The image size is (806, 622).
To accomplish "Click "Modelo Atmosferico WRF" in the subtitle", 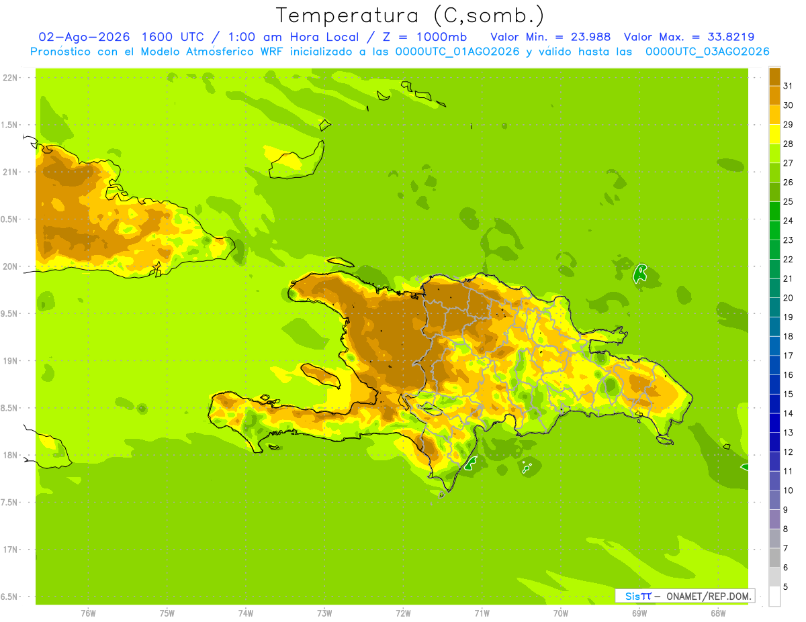I will coord(212,51).
